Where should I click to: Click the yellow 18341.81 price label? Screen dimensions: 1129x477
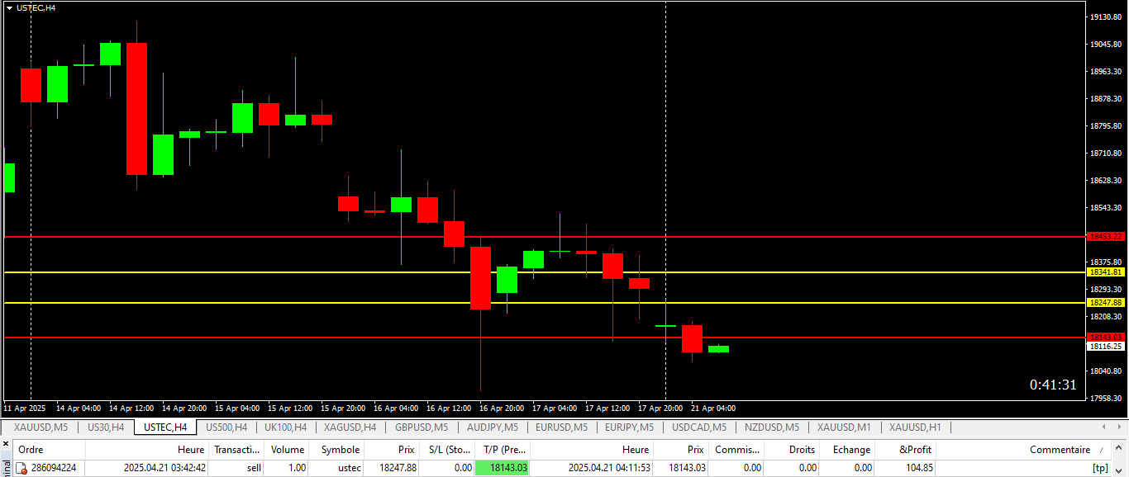(x=1105, y=272)
